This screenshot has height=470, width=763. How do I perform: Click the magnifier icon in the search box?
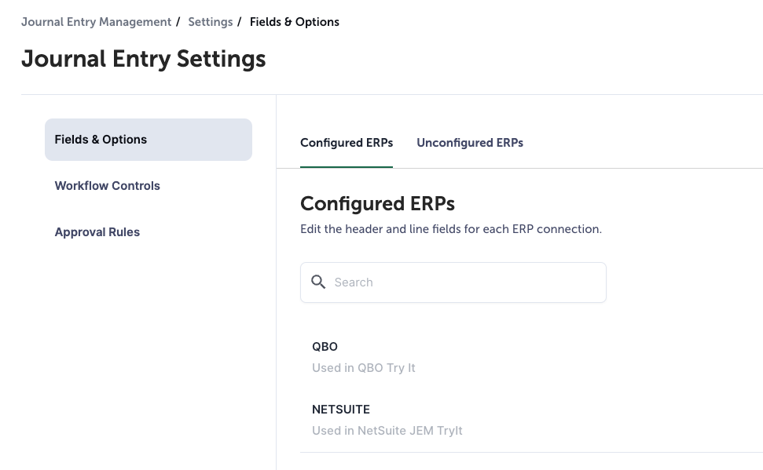[318, 282]
